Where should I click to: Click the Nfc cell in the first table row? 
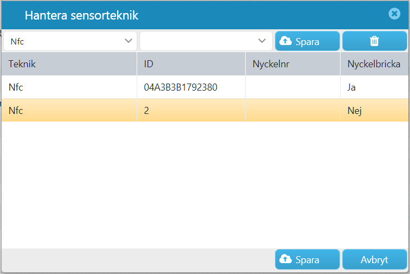click(x=69, y=87)
